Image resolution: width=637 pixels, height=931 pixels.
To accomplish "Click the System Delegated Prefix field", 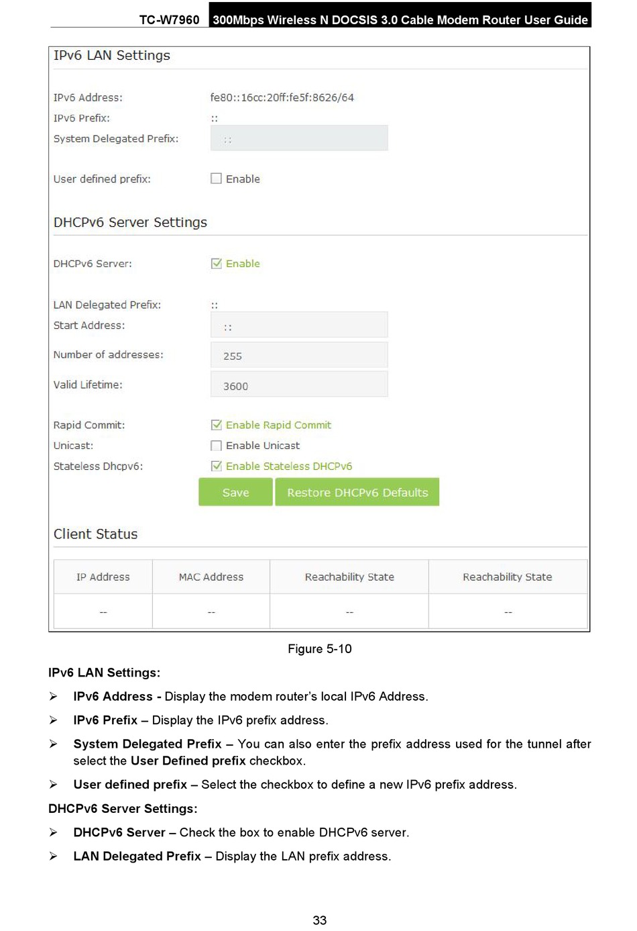I will [x=299, y=138].
